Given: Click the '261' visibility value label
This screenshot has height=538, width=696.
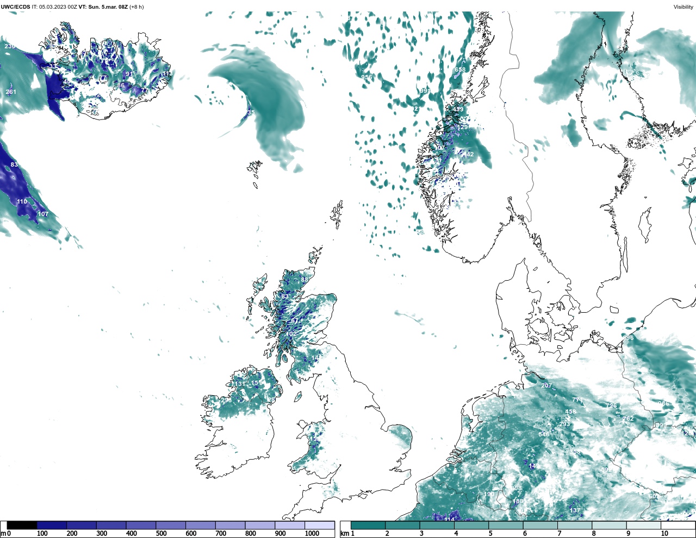Looking at the screenshot, I should click(x=11, y=92).
